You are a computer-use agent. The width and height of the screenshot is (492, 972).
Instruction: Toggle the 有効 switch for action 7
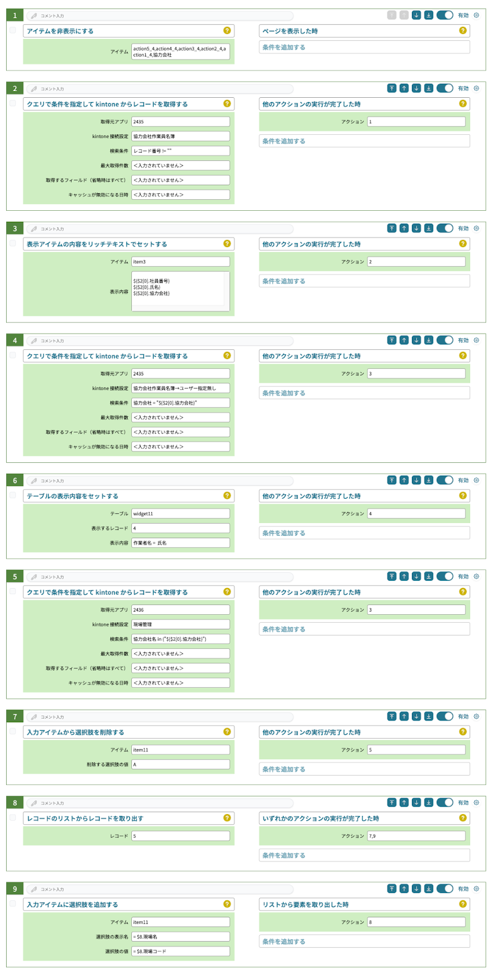(445, 716)
